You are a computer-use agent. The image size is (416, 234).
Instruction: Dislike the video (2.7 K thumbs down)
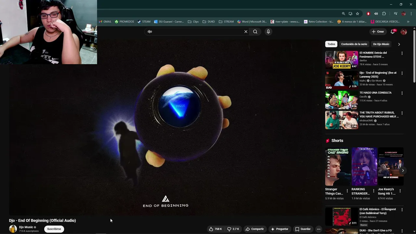[x=233, y=229]
